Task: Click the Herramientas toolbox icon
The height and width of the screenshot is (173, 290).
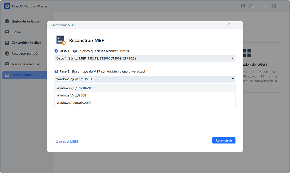Action: coord(7,75)
